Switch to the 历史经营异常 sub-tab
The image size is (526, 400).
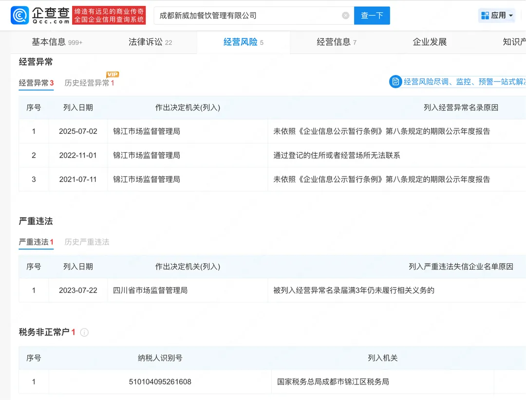point(88,83)
